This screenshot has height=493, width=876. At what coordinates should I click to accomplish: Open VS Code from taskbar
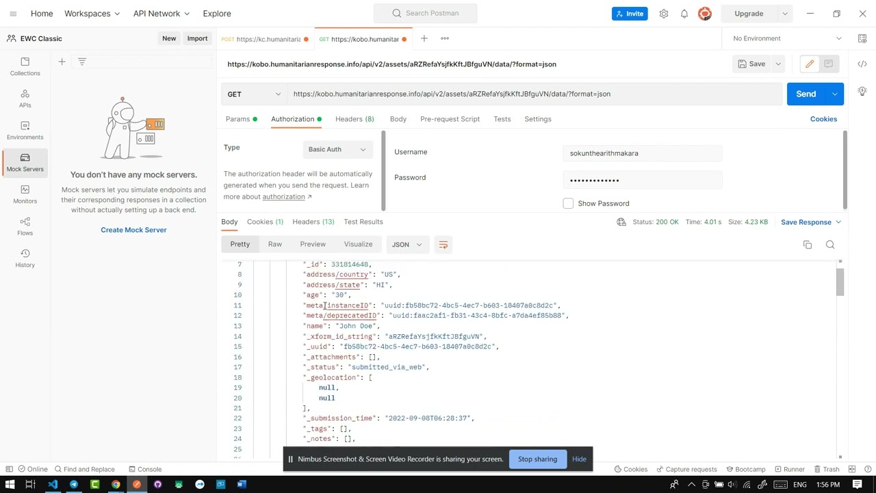(53, 484)
